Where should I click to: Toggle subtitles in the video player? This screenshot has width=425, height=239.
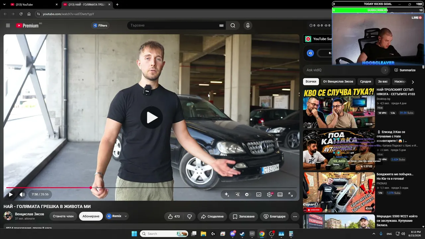[x=259, y=195]
